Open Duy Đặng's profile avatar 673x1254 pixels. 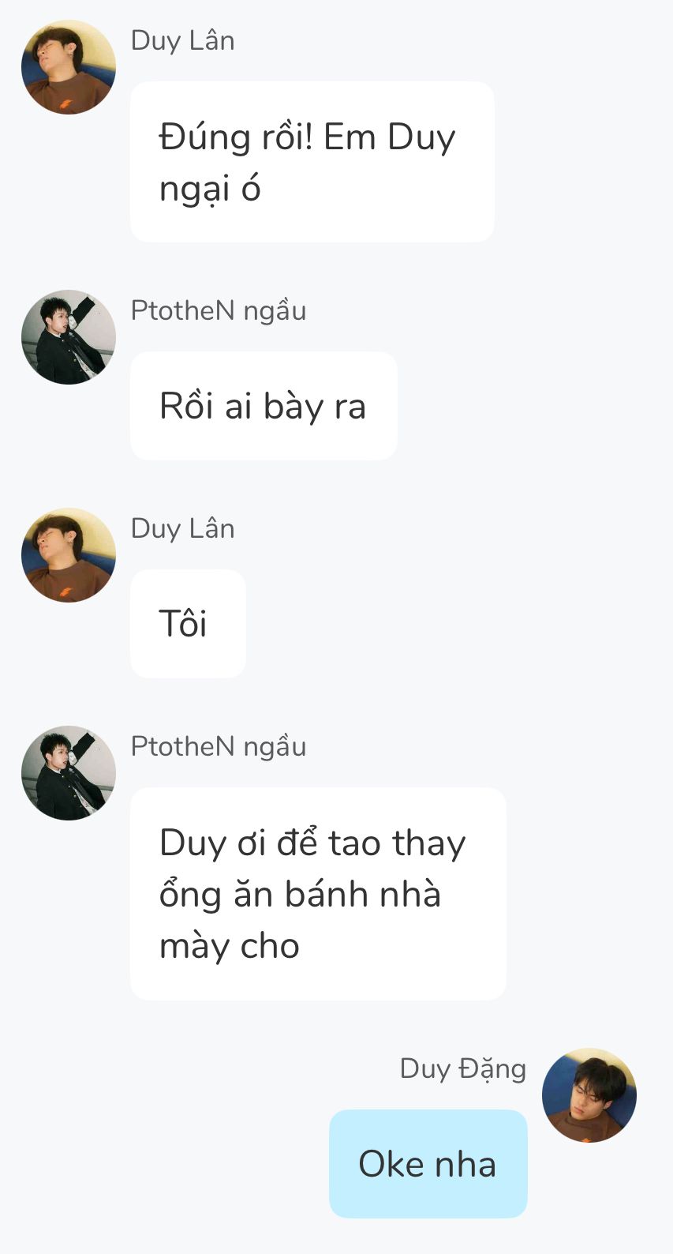coord(589,1095)
